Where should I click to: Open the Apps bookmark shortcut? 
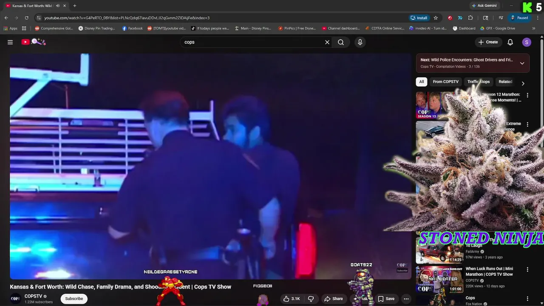(x=10, y=28)
